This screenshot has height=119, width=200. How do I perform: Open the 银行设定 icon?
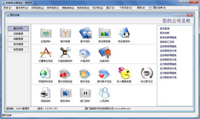85,74
